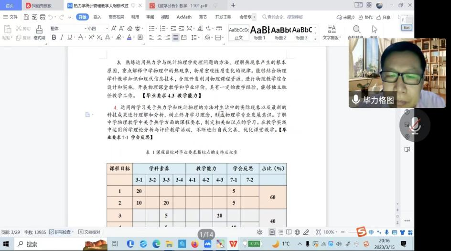
Task: Click the 协作 collaboration button
Action: 365,17
